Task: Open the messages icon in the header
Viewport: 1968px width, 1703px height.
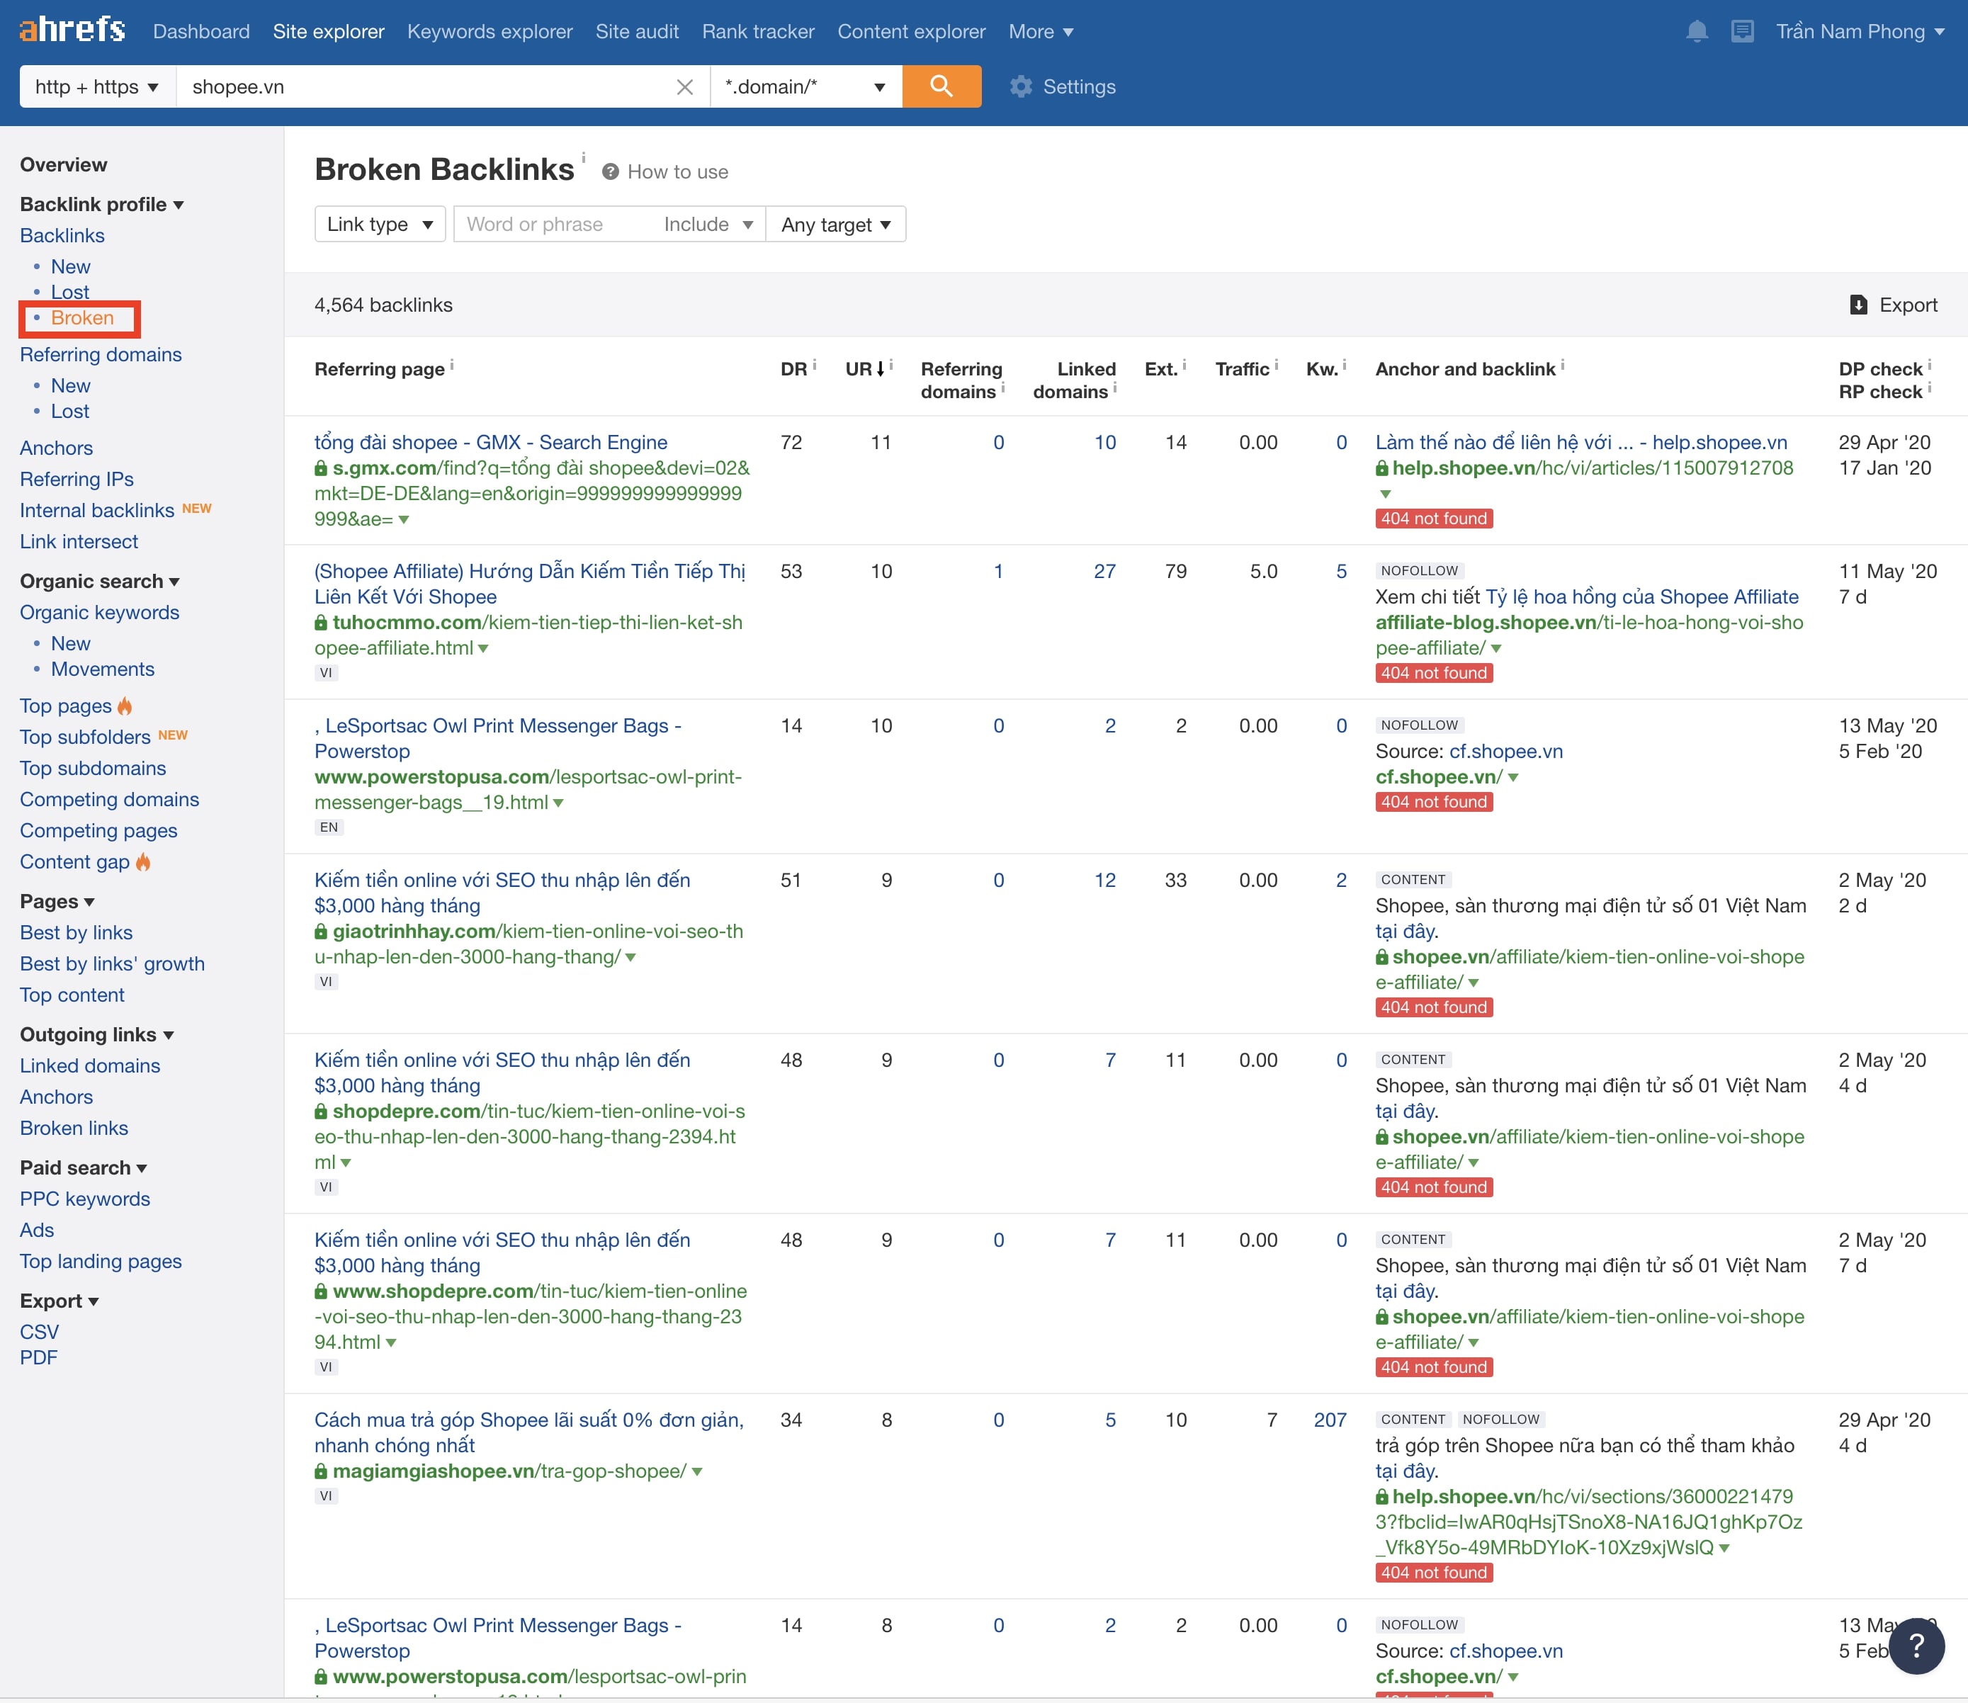Action: (1742, 31)
